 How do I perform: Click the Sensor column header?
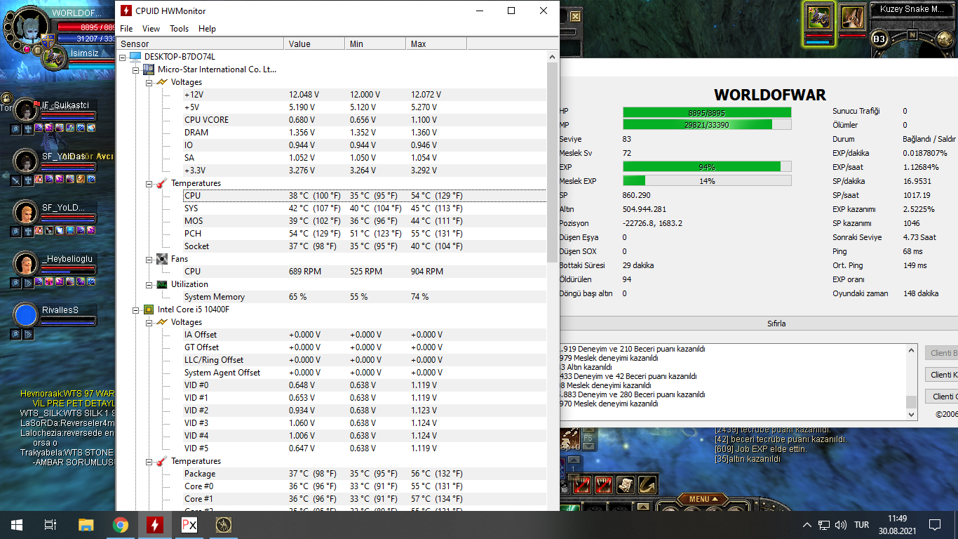tap(200, 44)
